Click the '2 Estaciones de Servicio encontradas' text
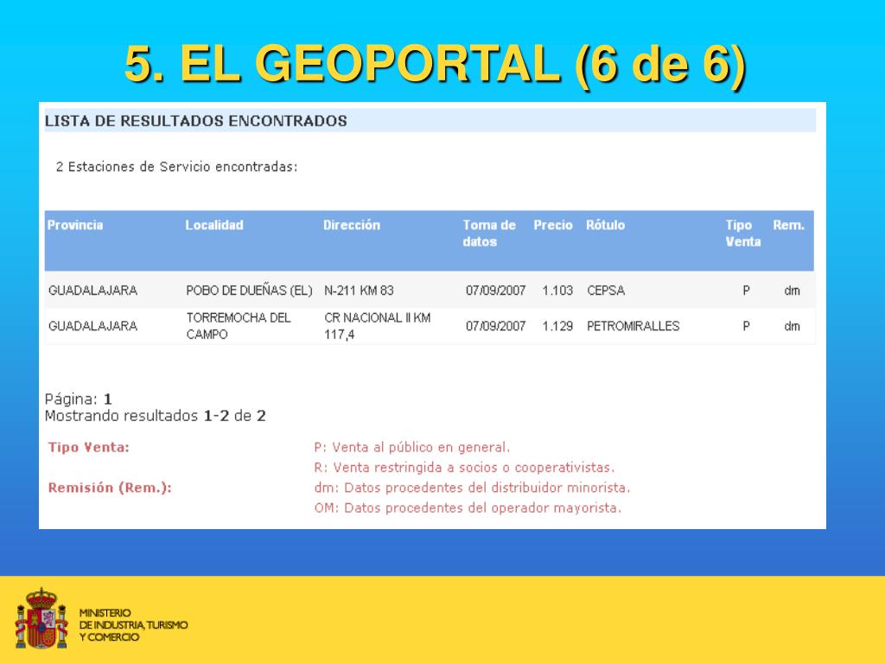The width and height of the screenshot is (885, 664). 176,167
